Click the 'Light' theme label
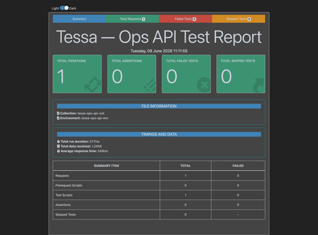Image resolution: width=318 pixels, height=235 pixels. click(x=55, y=8)
